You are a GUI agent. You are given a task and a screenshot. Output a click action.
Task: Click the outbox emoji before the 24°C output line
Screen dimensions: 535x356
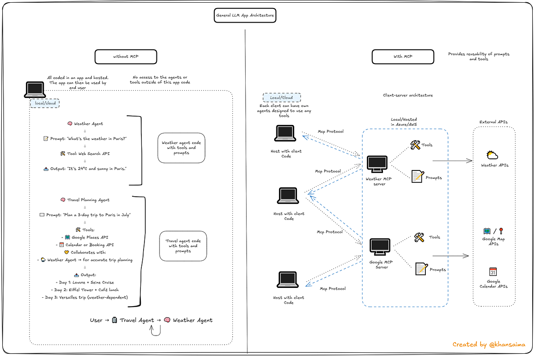click(x=46, y=169)
